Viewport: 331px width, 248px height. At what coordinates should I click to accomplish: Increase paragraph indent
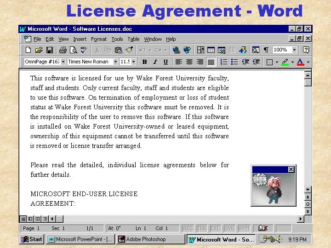(x=256, y=62)
